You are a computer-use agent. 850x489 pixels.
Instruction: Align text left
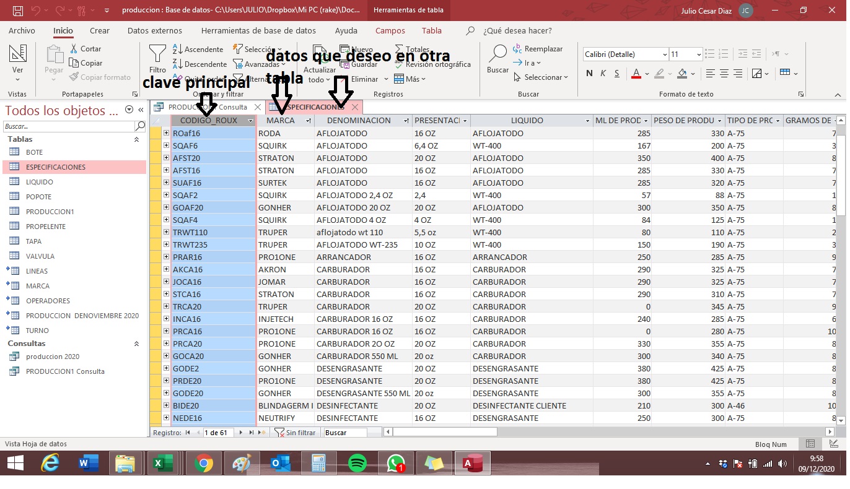[711, 74]
